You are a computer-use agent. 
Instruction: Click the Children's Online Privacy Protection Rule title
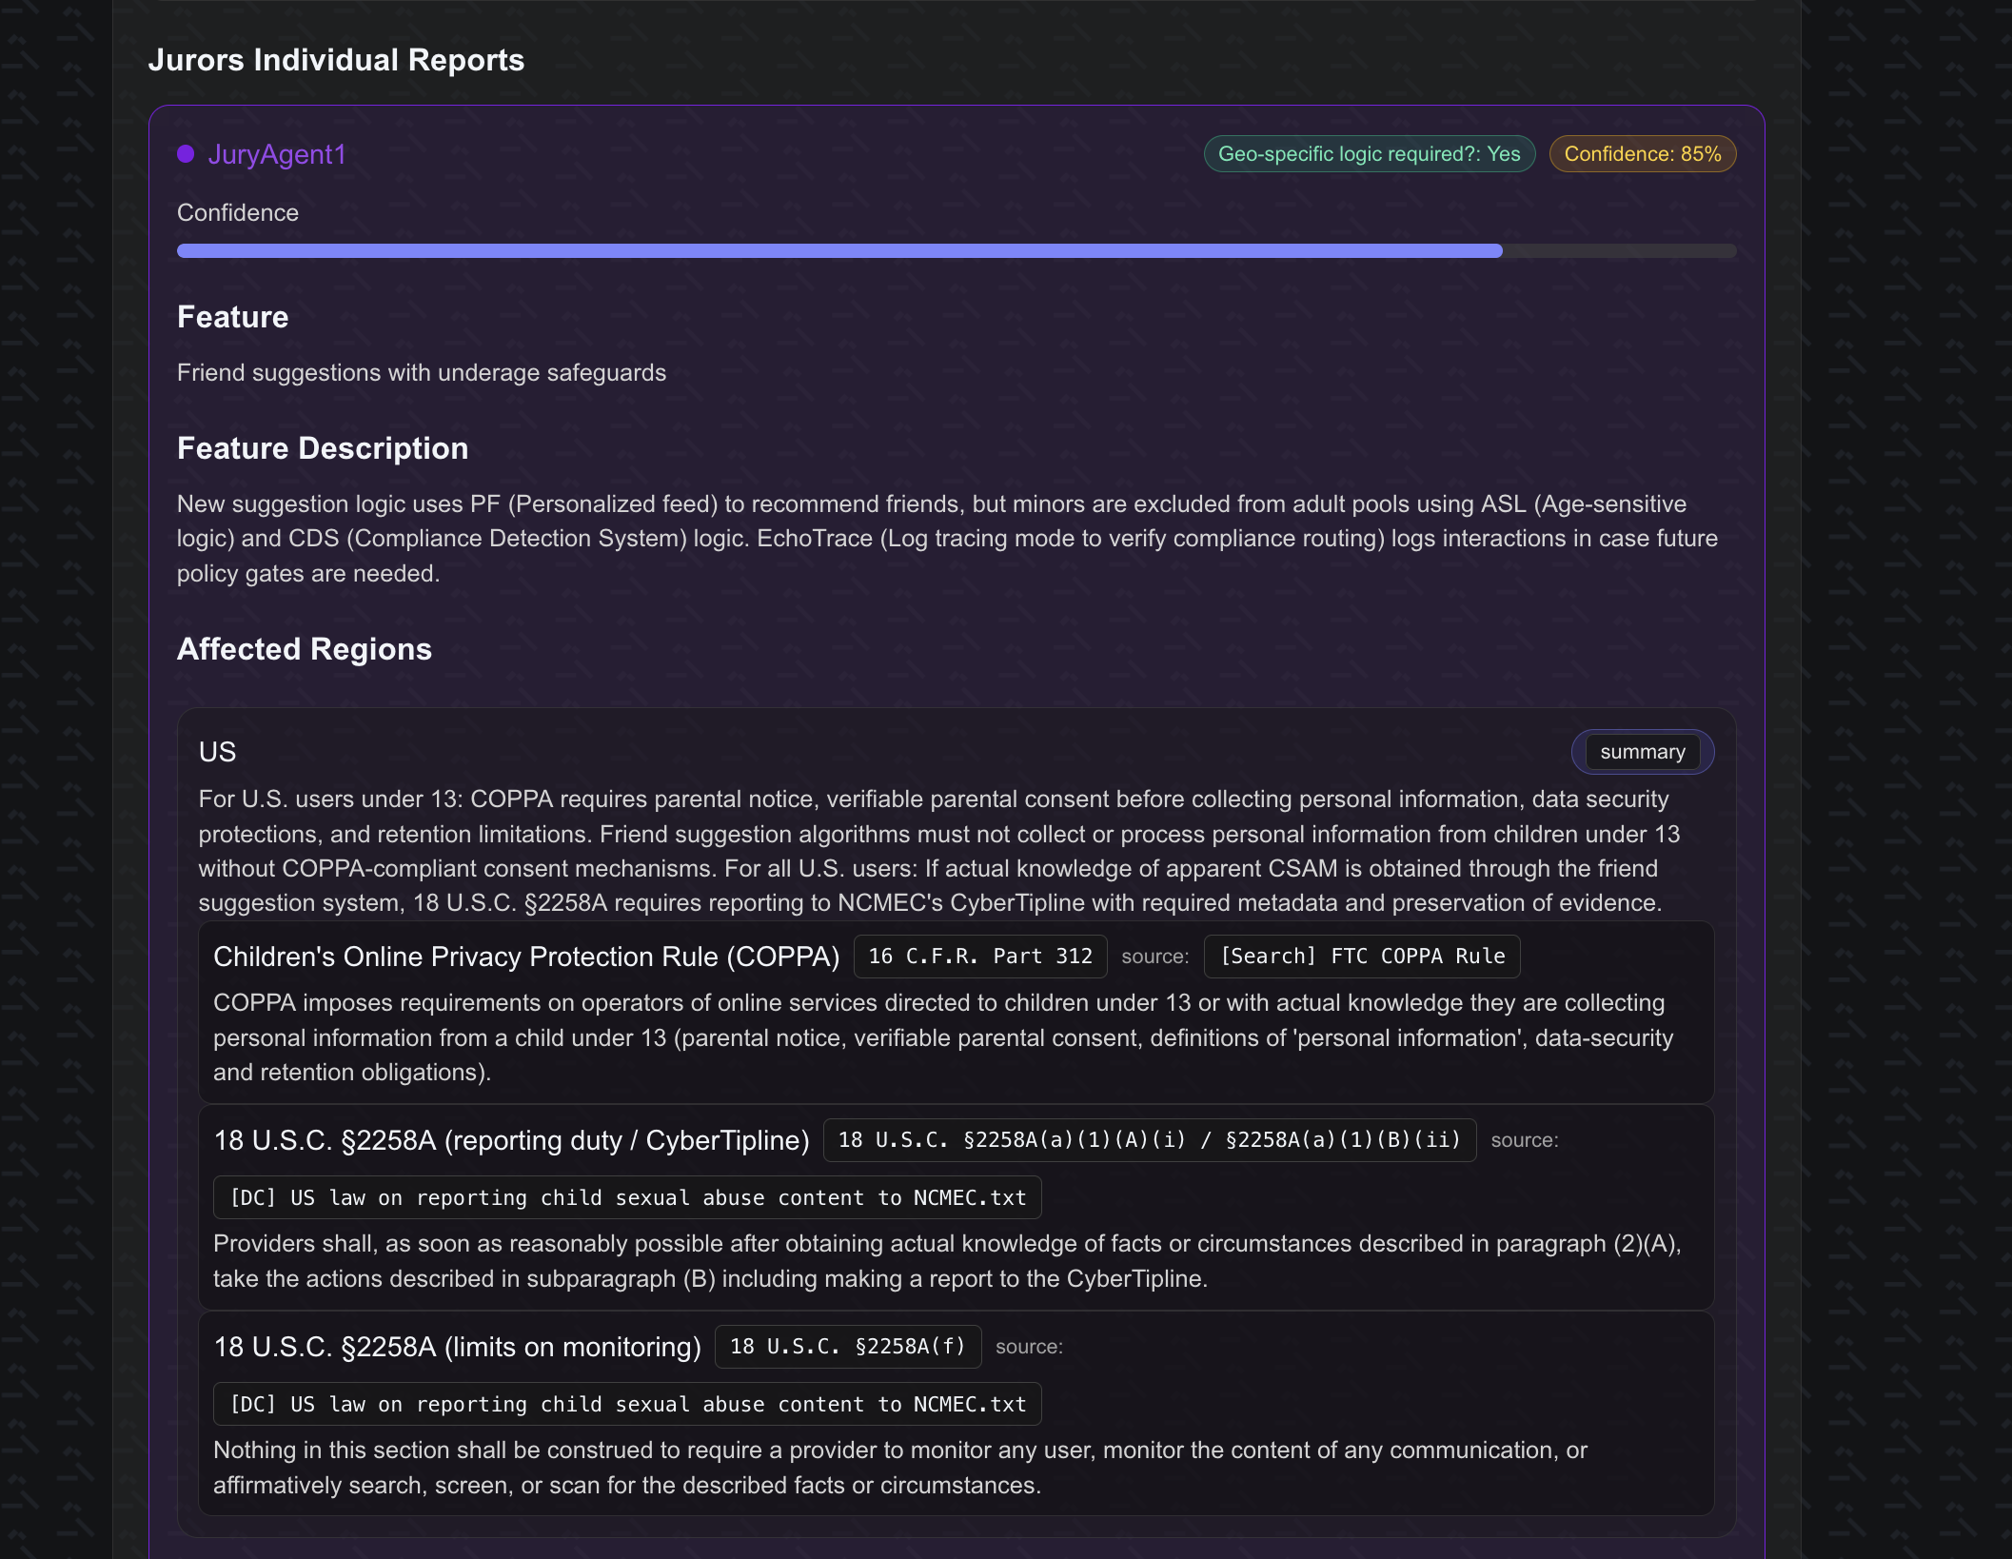(x=526, y=957)
